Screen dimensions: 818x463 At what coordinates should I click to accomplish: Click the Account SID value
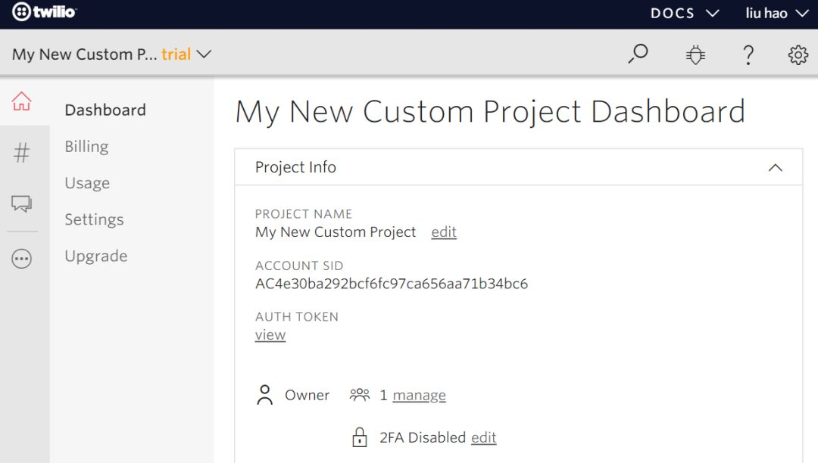pos(392,284)
